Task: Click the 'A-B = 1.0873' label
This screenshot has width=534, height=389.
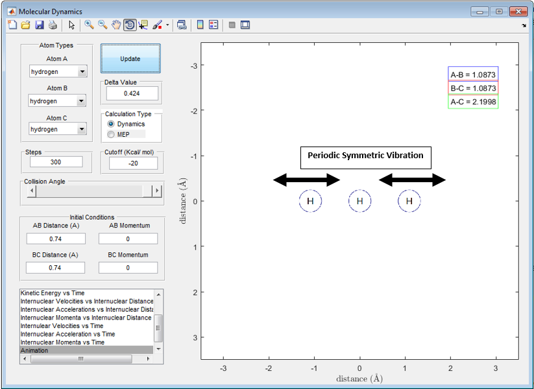Action: click(x=473, y=74)
